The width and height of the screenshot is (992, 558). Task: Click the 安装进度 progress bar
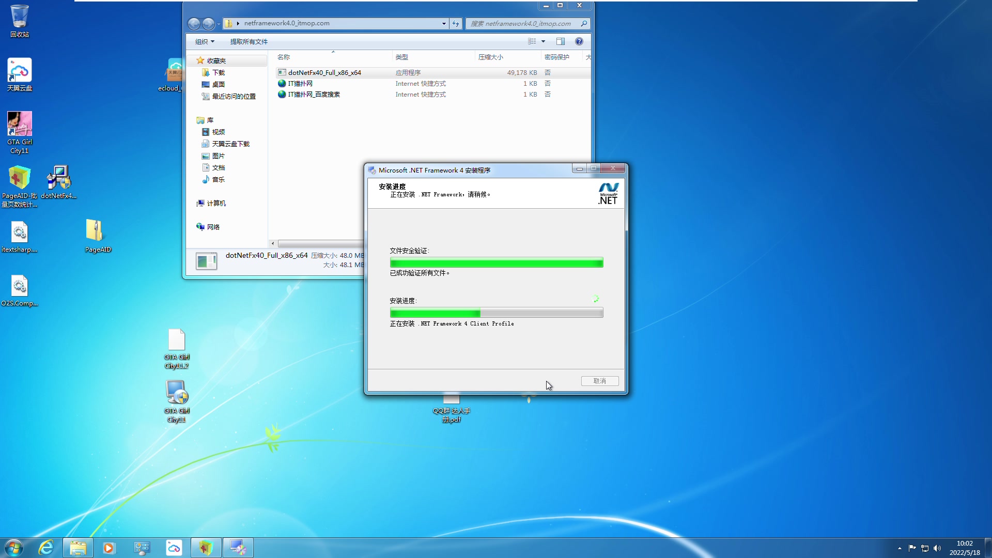point(497,313)
